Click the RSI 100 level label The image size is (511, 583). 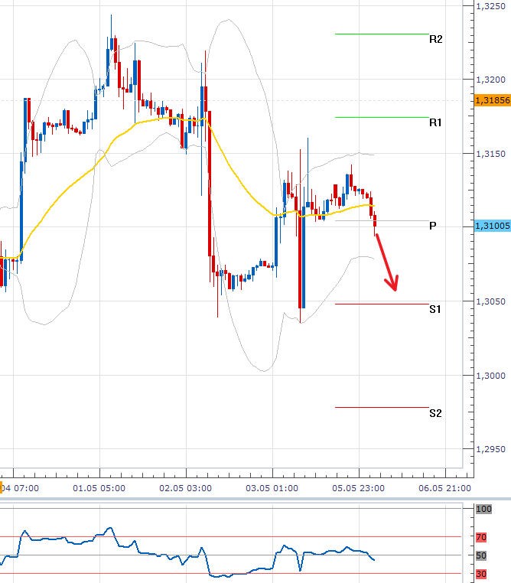click(483, 509)
